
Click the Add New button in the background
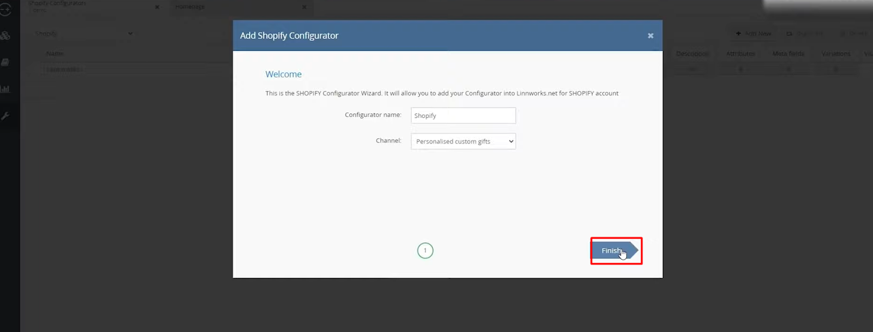pos(754,33)
